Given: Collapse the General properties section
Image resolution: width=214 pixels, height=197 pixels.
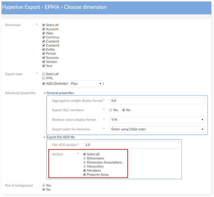Looking at the screenshot, I should coord(45,93).
